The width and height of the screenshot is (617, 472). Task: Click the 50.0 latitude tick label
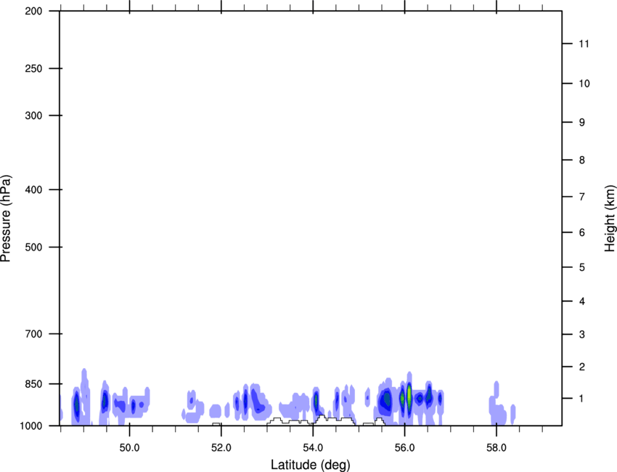[129, 447]
